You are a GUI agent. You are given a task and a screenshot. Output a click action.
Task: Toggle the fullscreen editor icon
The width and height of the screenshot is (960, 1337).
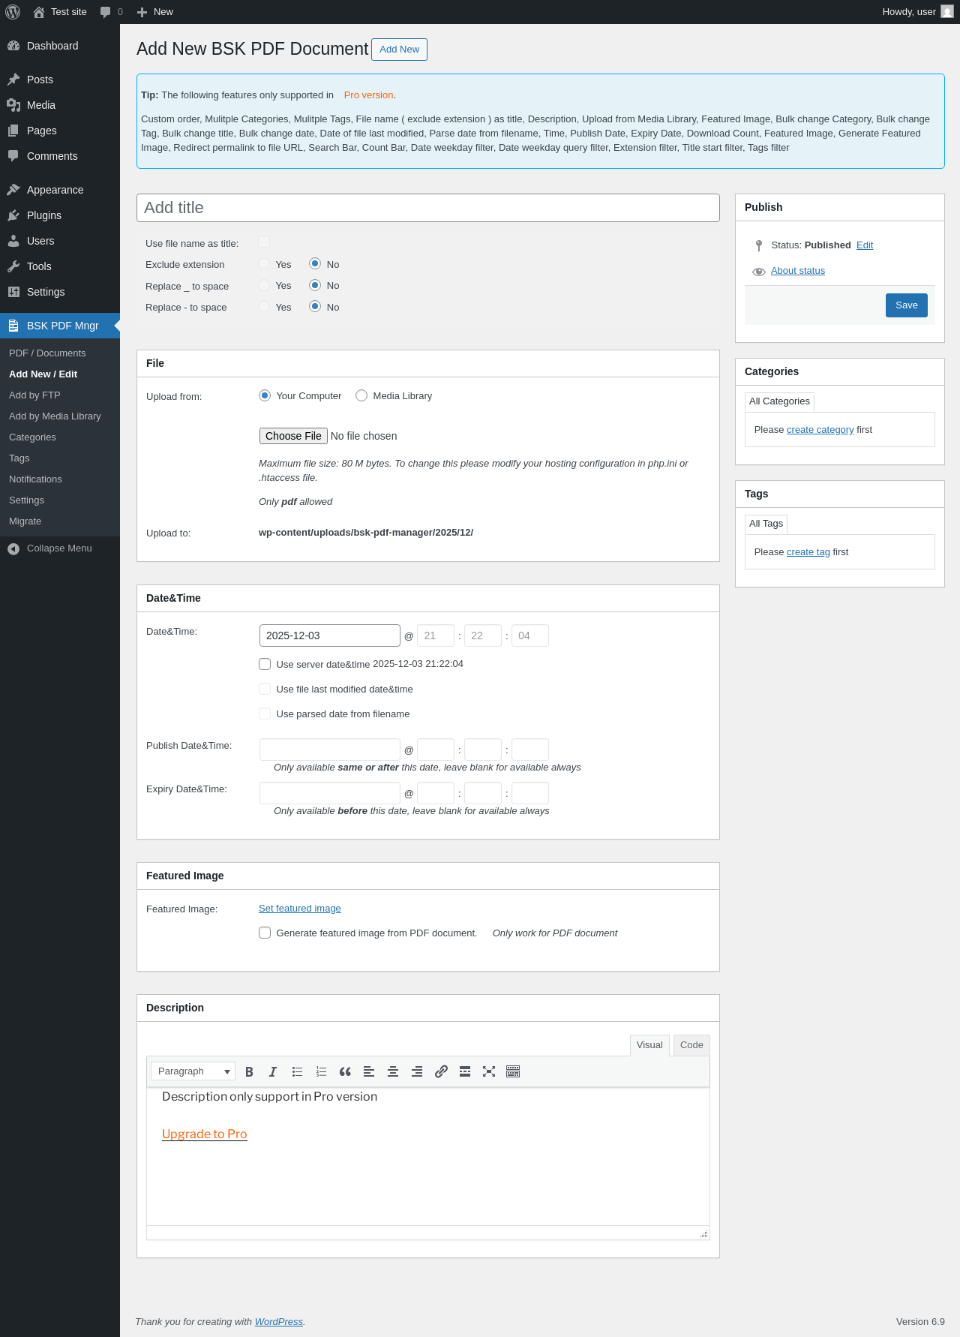[x=489, y=1071]
